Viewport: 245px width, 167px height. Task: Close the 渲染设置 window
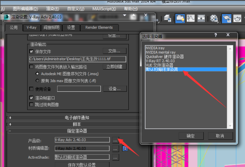(x=145, y=15)
